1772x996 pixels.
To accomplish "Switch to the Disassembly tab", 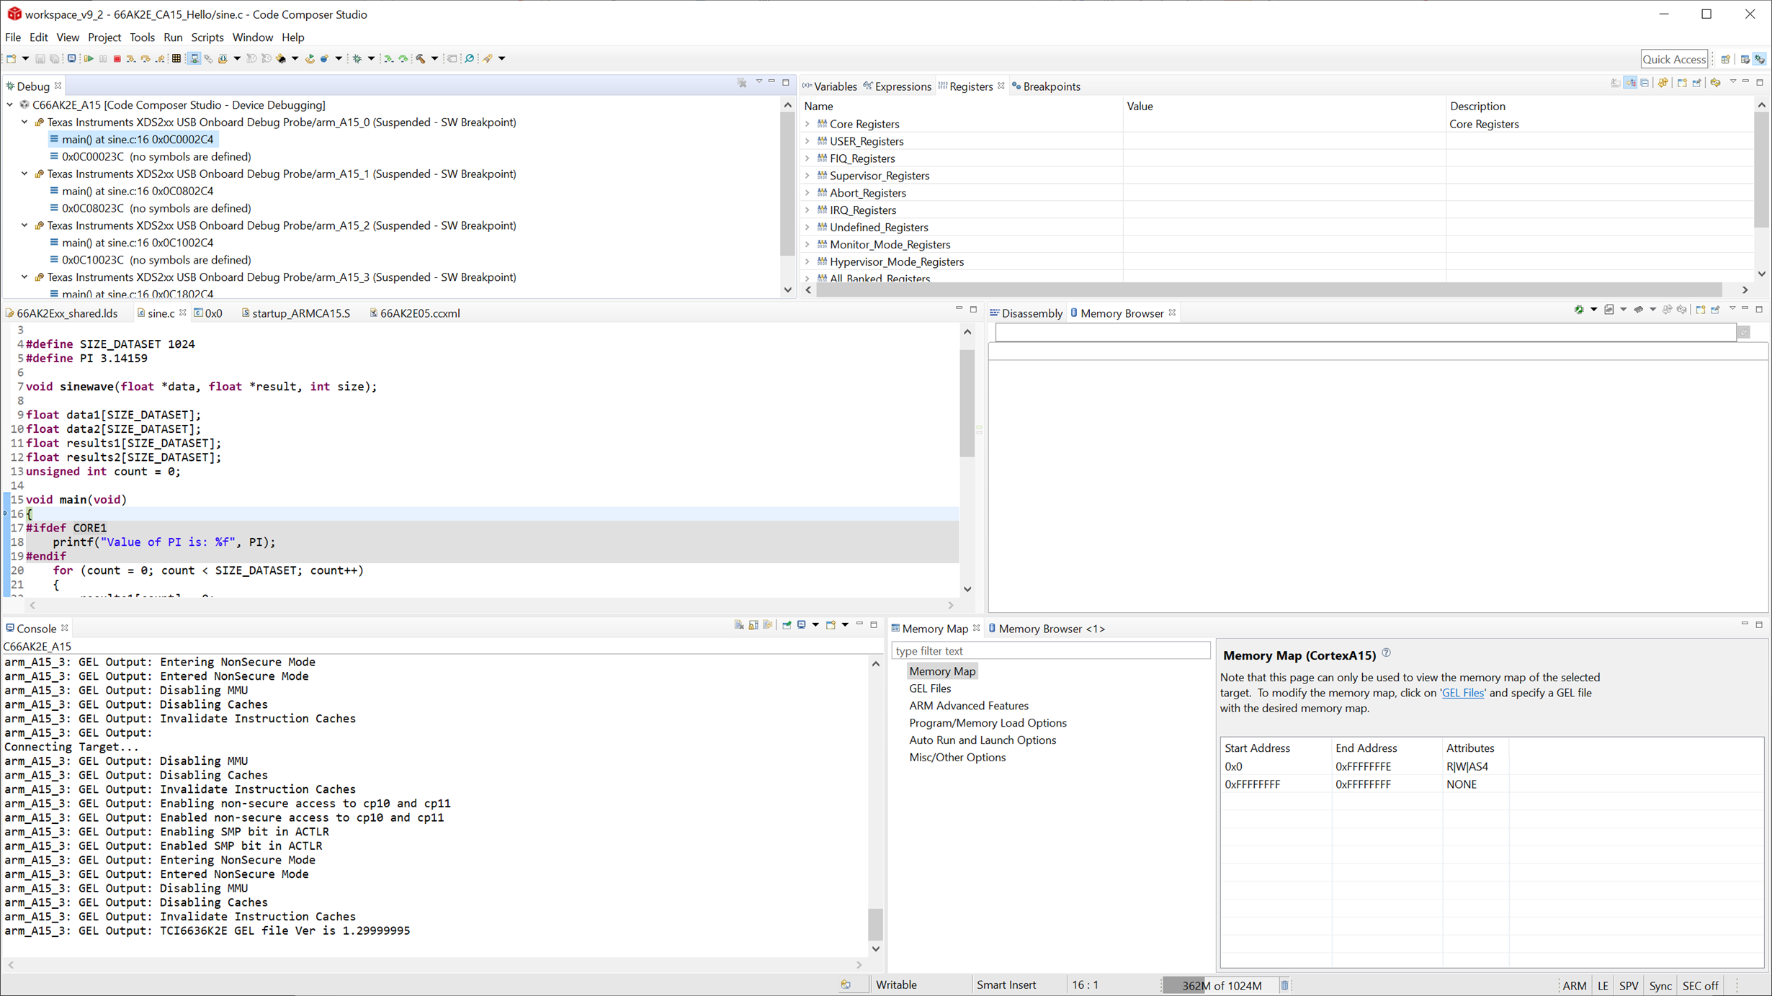I will click(x=1026, y=313).
